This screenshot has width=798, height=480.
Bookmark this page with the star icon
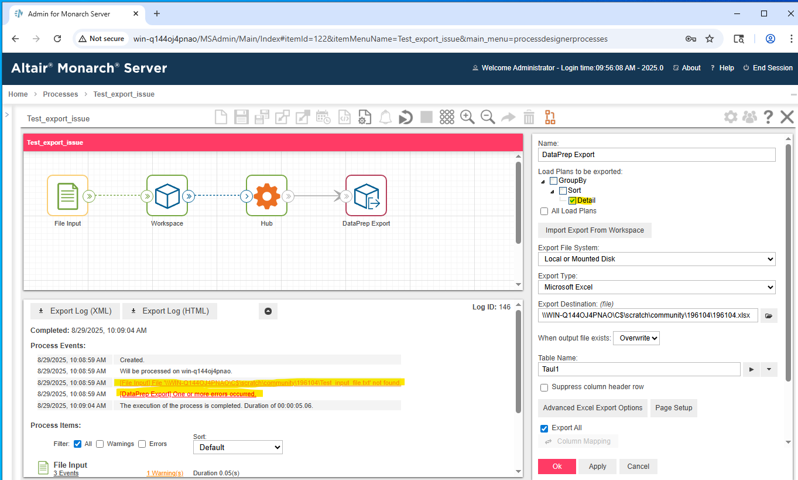pos(710,39)
